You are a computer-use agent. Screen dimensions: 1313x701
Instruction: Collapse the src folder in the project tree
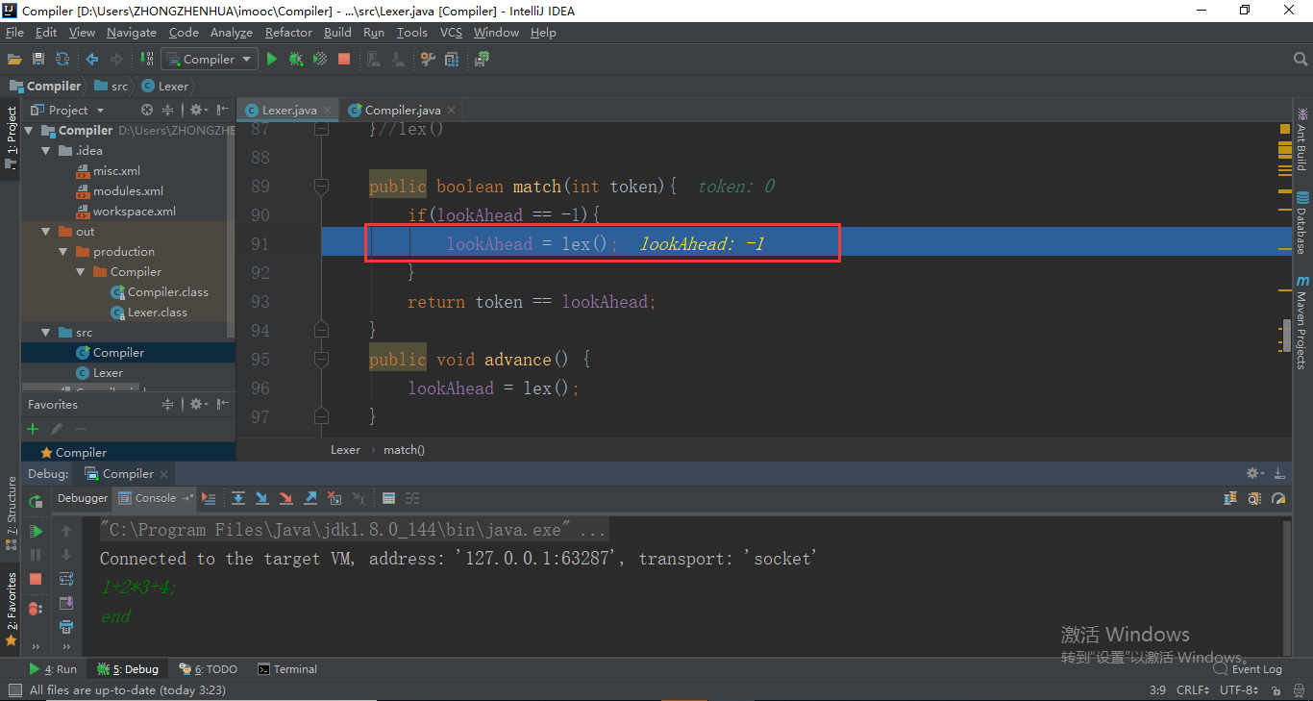tap(45, 333)
